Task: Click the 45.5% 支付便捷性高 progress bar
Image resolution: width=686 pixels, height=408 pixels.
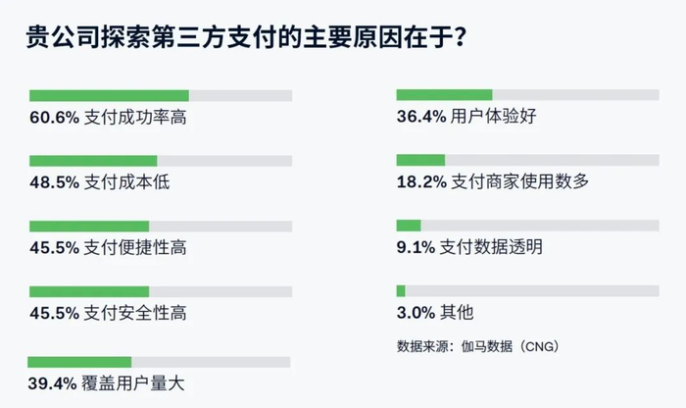Action: click(x=161, y=226)
